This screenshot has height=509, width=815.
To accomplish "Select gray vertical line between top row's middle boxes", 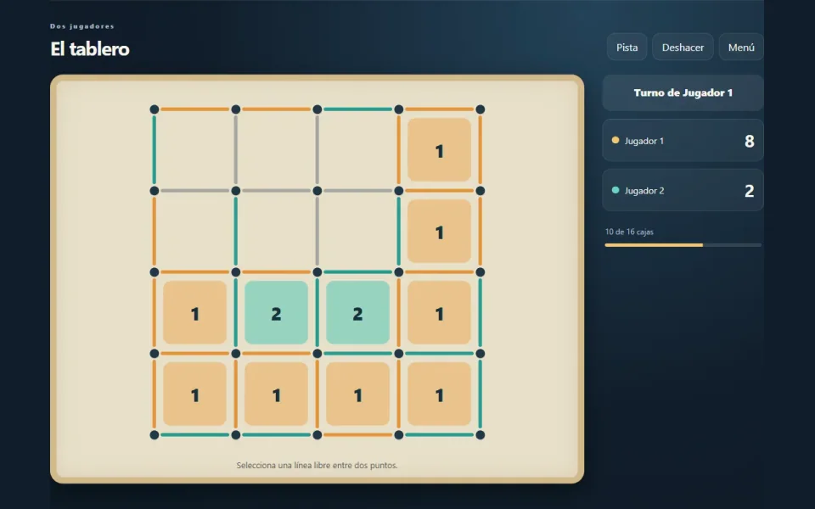I will click(318, 150).
